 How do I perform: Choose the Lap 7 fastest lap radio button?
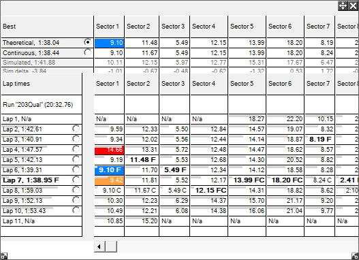pyautogui.click(x=76, y=180)
